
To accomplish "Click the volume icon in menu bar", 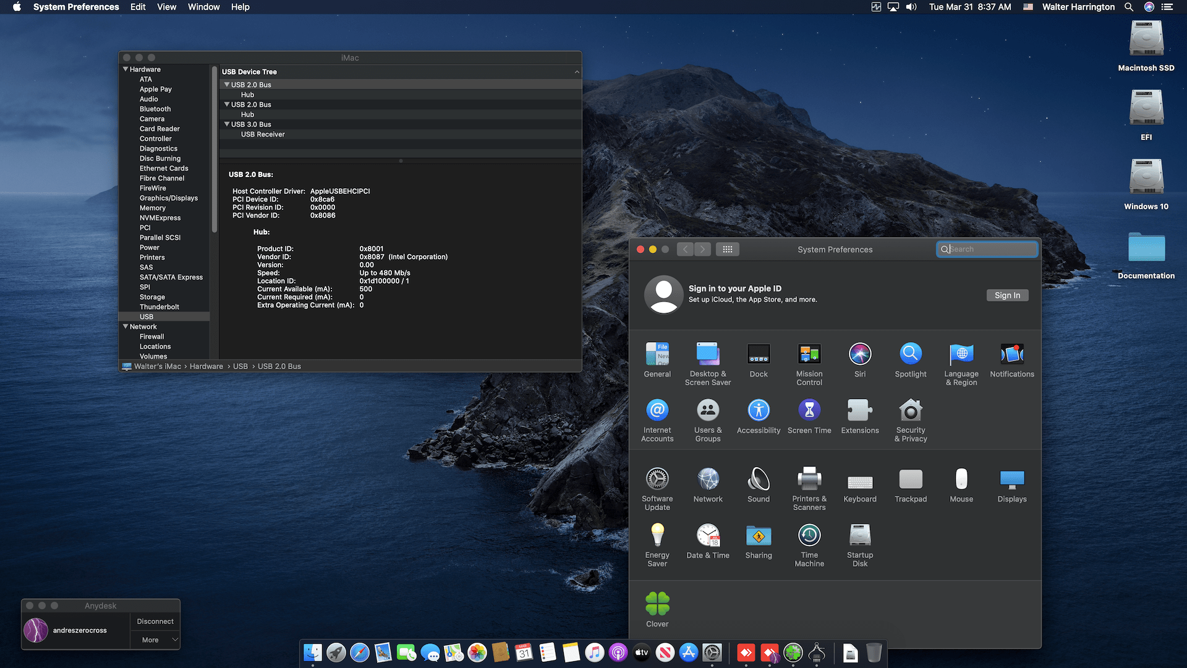I will [x=911, y=7].
